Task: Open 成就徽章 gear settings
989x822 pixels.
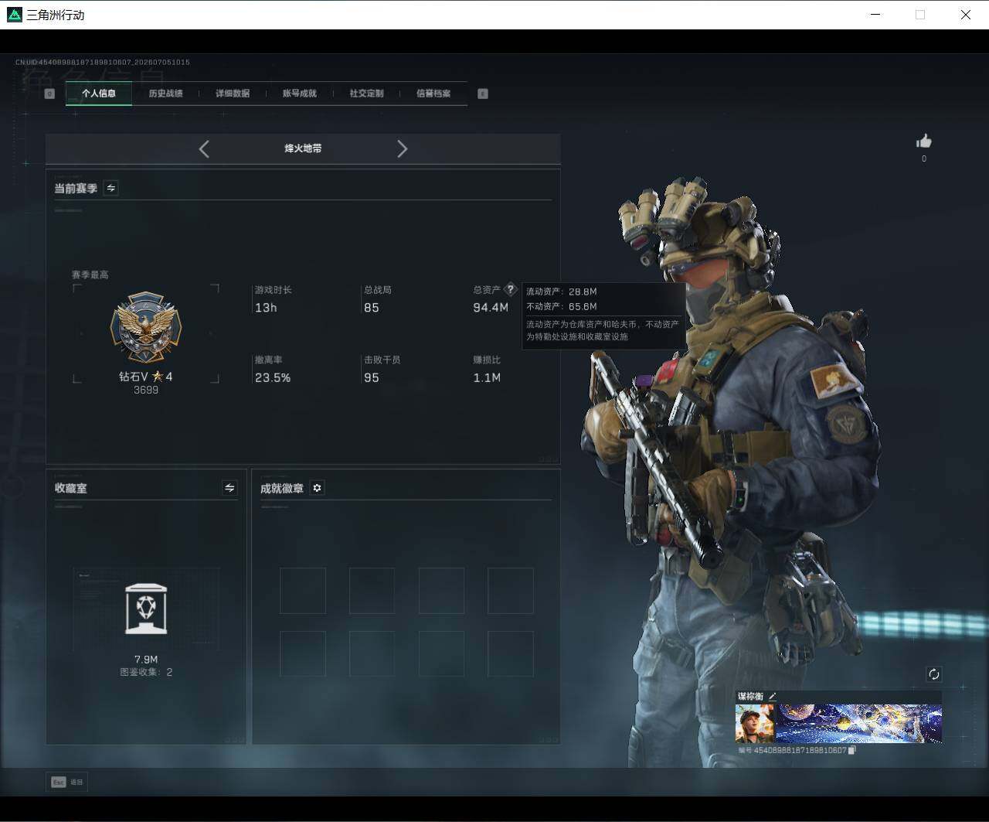Action: pyautogui.click(x=317, y=488)
